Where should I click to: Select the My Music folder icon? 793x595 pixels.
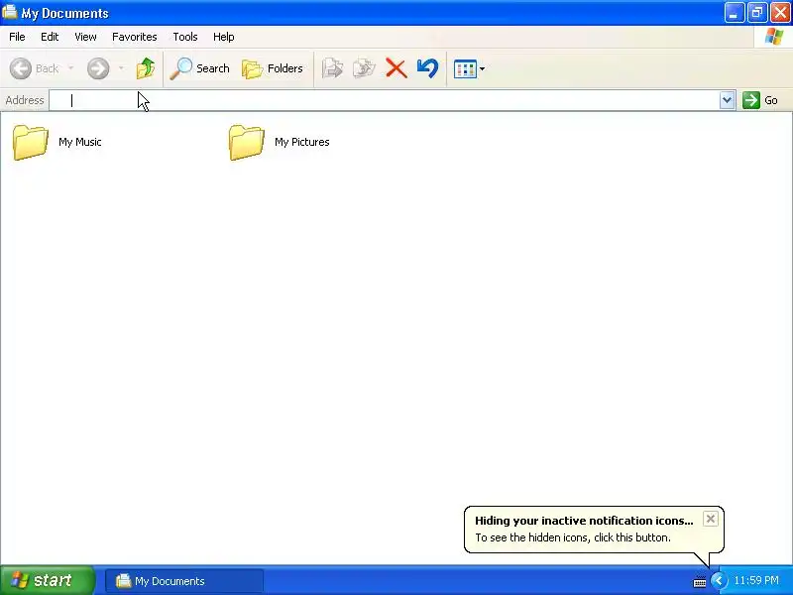(x=31, y=142)
